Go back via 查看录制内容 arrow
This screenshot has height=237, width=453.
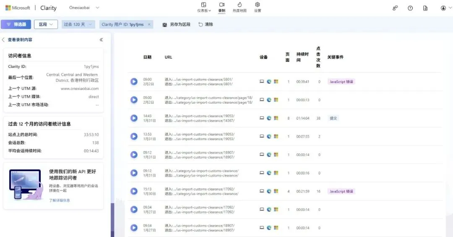[x=4, y=40]
